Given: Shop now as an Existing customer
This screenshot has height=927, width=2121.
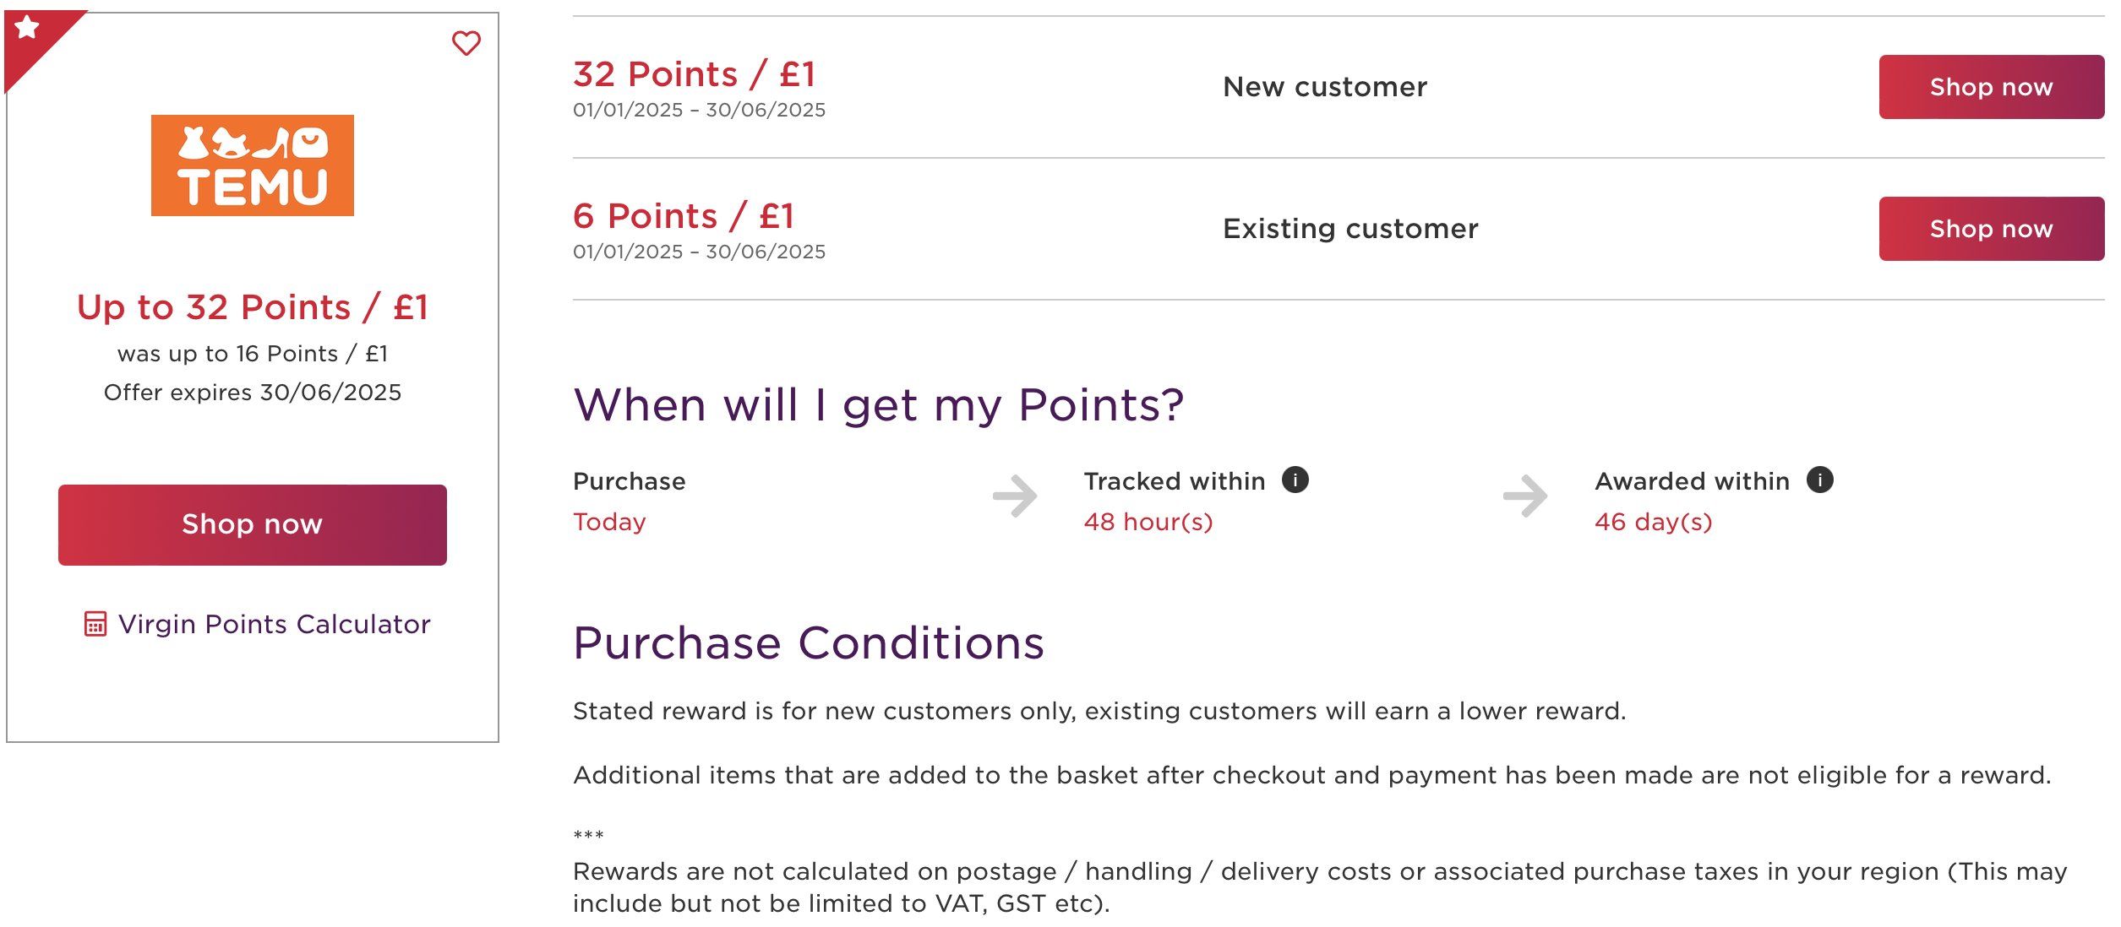Looking at the screenshot, I should [1991, 229].
